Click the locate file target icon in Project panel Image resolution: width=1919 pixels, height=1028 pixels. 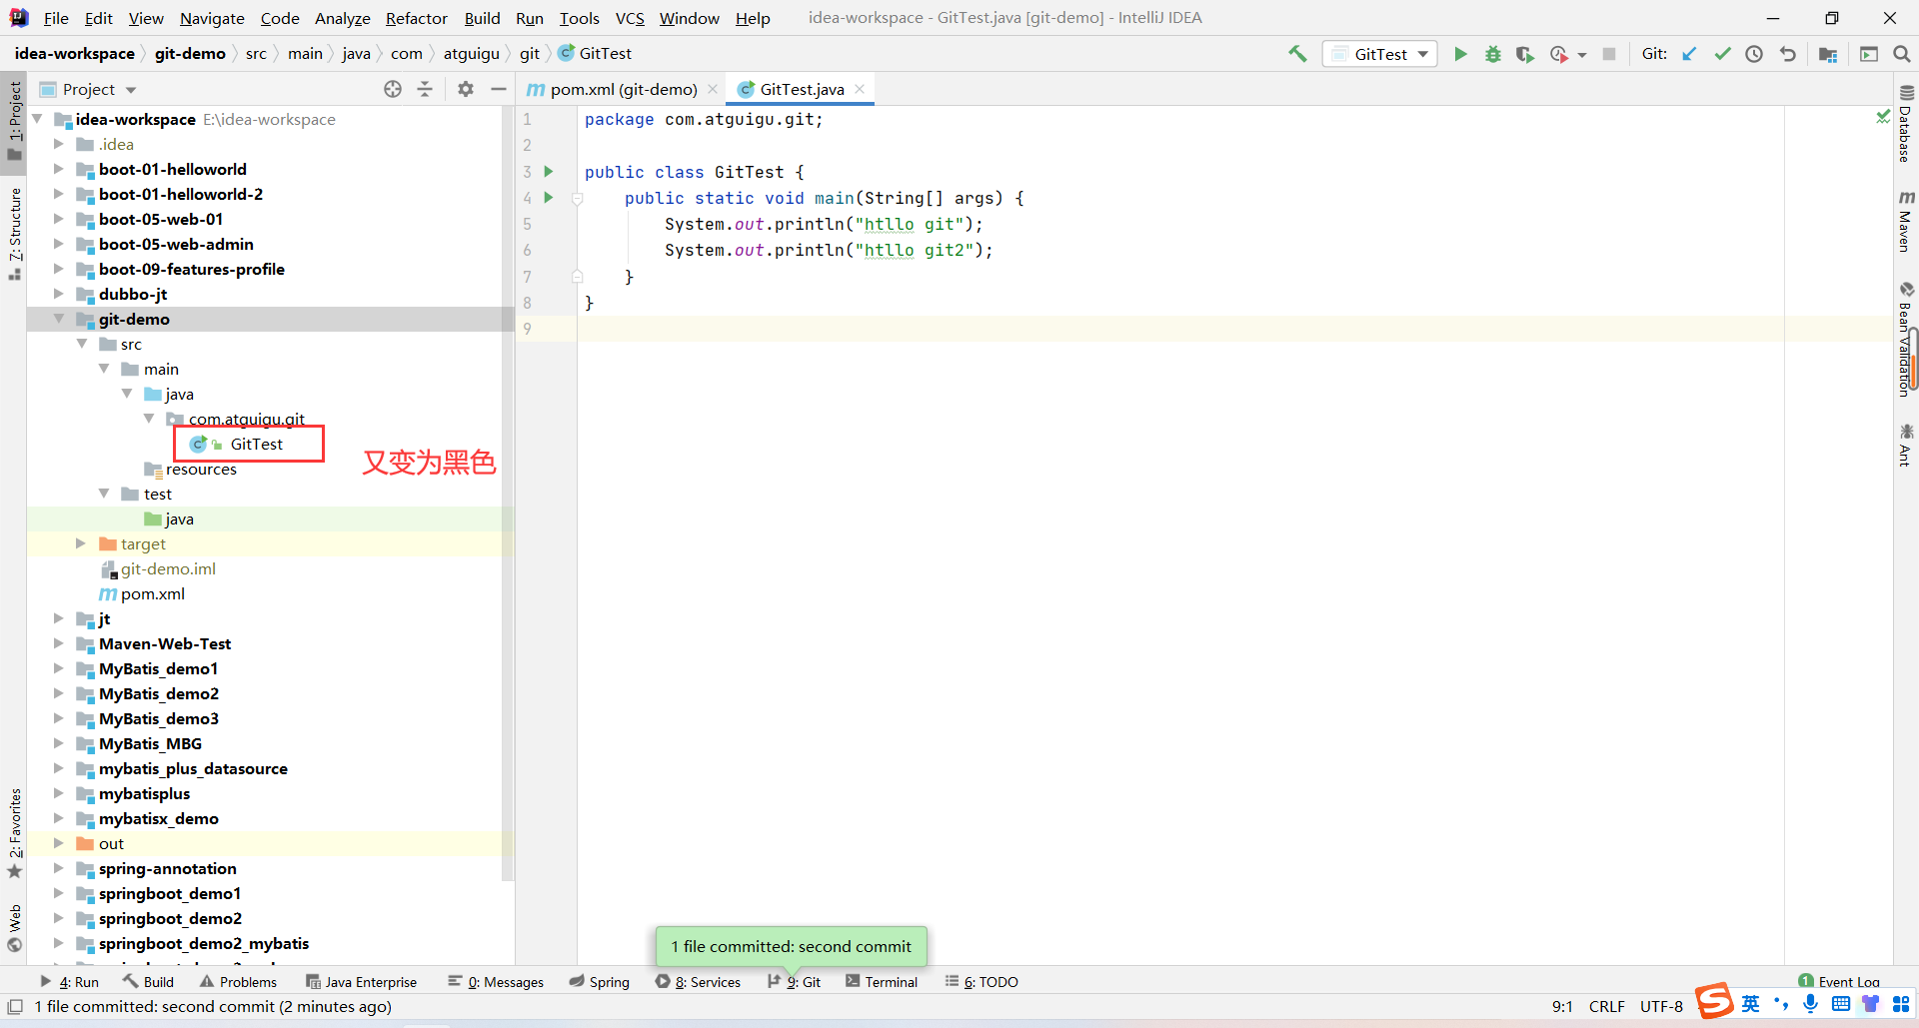tap(393, 89)
